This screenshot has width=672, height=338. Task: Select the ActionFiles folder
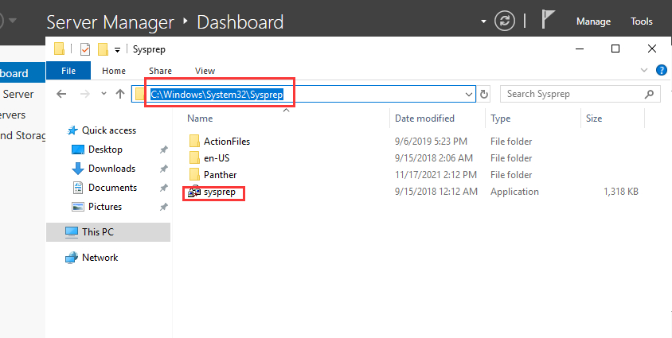coord(219,142)
